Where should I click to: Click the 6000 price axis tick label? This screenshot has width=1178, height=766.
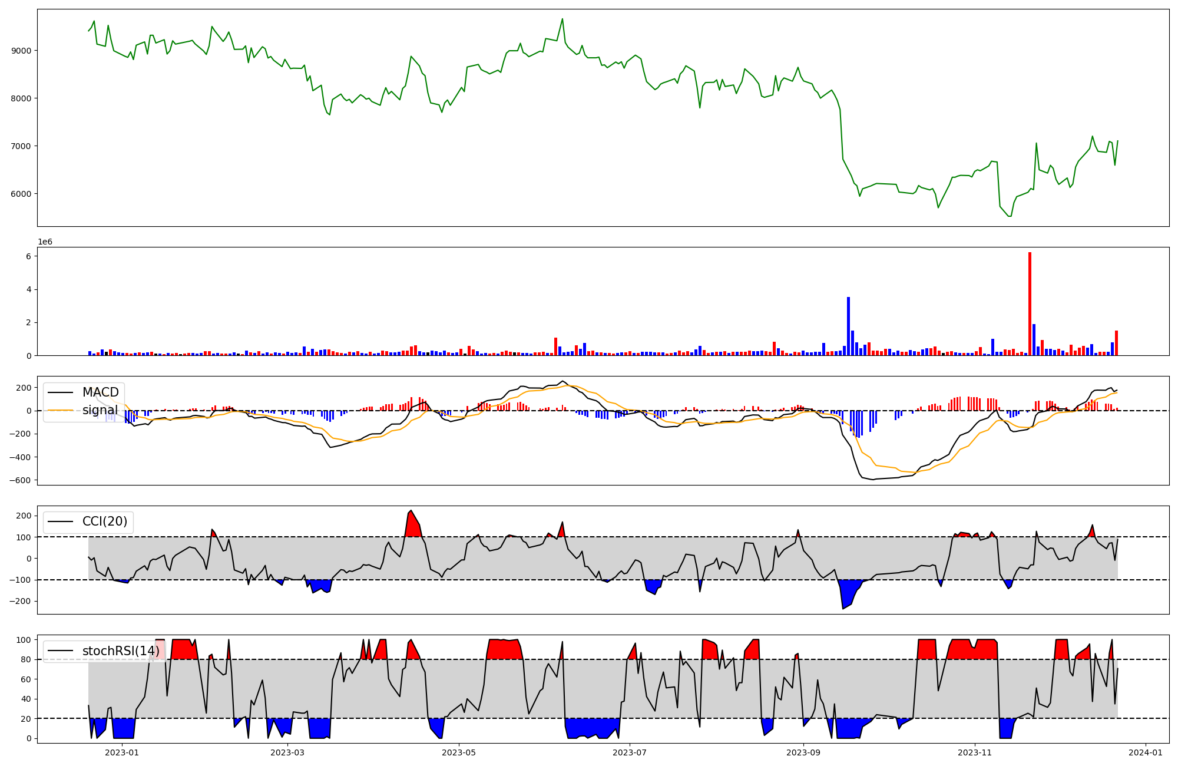21,194
